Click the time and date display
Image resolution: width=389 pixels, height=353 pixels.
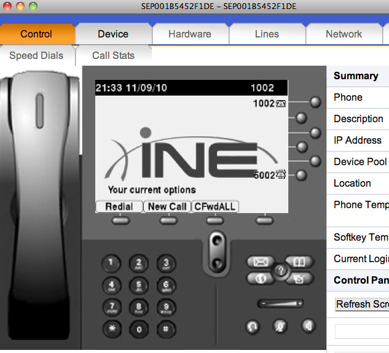(132, 88)
